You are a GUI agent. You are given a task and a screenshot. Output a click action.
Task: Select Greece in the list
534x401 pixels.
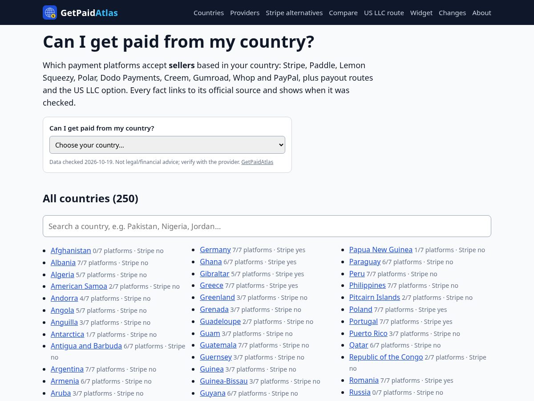point(211,285)
